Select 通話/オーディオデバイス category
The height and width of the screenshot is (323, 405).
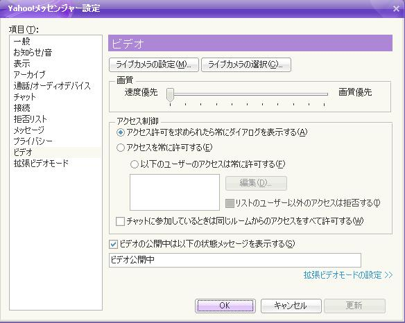point(52,86)
